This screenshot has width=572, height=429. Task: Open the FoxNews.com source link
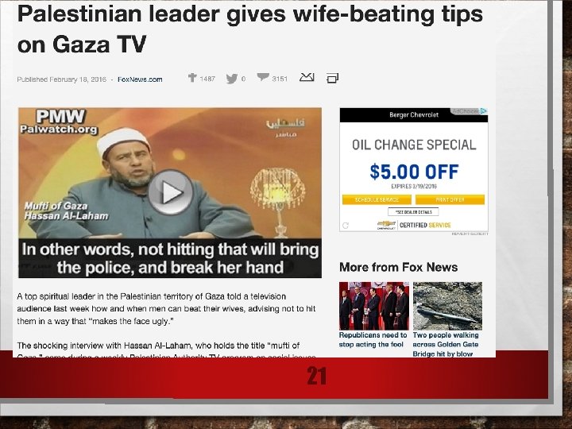[x=140, y=79]
